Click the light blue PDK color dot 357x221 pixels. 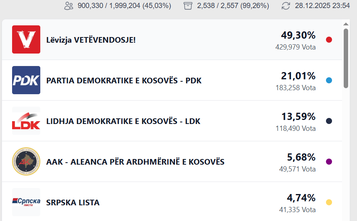click(329, 81)
